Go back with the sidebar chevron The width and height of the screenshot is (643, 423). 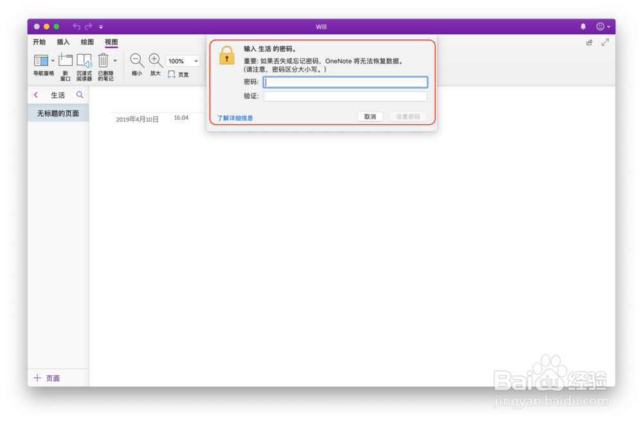coord(36,95)
